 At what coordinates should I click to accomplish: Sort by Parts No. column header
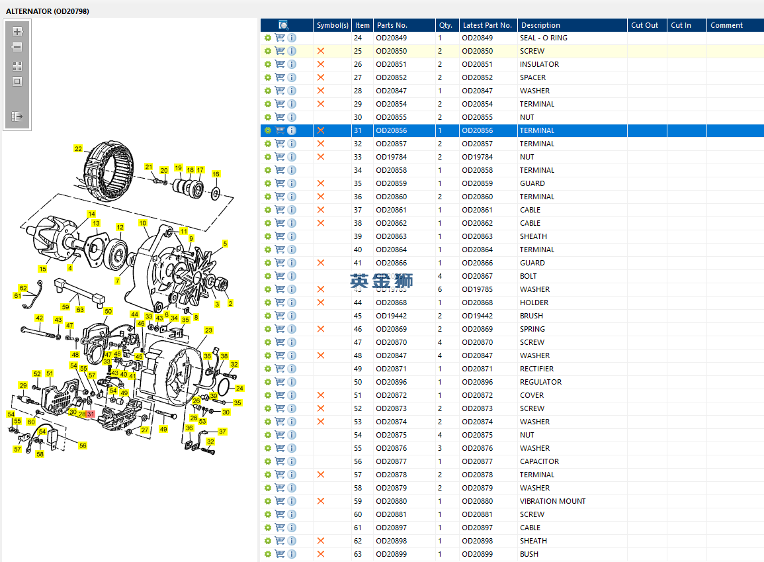coord(392,25)
